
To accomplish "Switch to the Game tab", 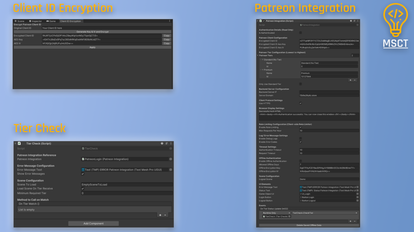I will coord(51,21).
